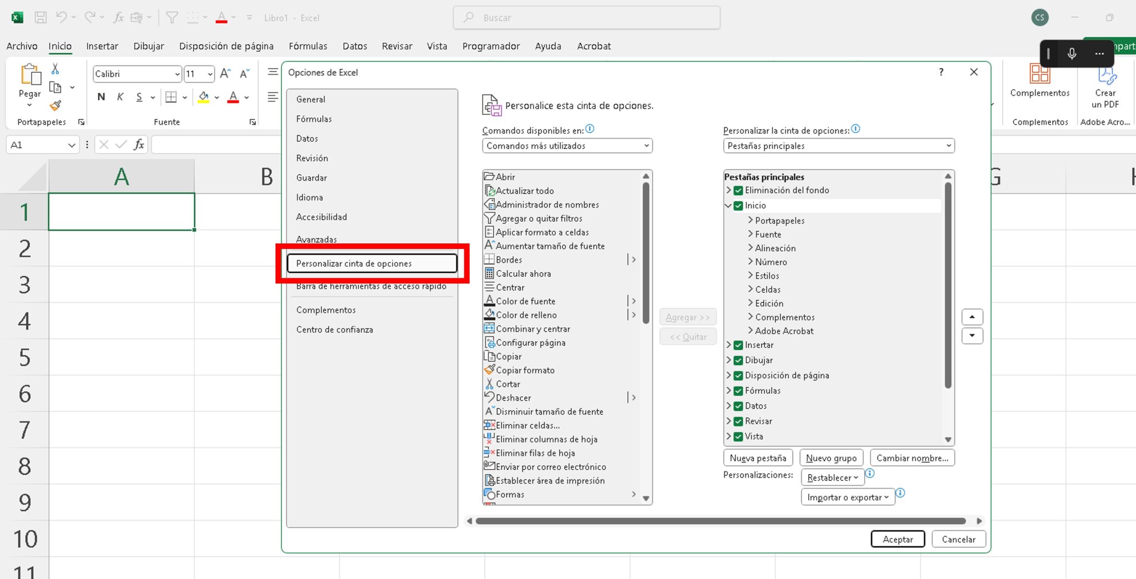Click the Redo arrow in quick access toolbar

coord(90,17)
